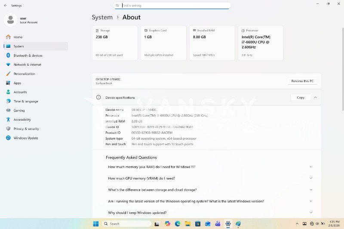This screenshot has width=344, height=229.
Task: Open File Explorer from the taskbar
Action: [187, 224]
